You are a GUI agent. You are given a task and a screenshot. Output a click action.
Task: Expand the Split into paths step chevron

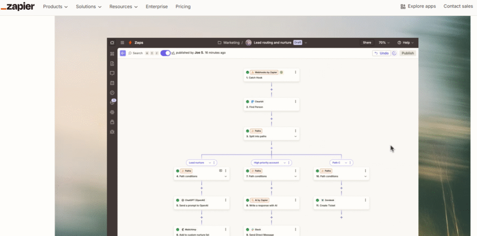[295, 136]
